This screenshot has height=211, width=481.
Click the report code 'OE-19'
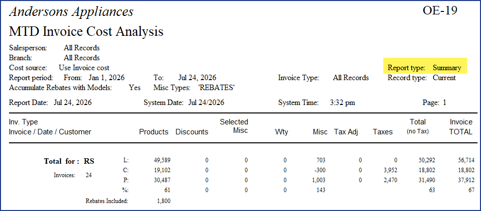[x=440, y=10]
